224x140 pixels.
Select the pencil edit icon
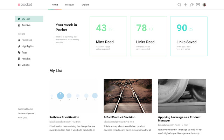pos(192,5)
